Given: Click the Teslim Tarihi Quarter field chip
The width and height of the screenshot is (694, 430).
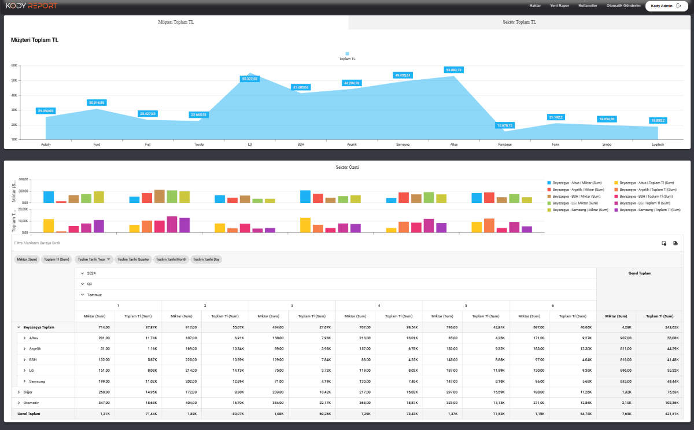Looking at the screenshot, I should point(133,260).
